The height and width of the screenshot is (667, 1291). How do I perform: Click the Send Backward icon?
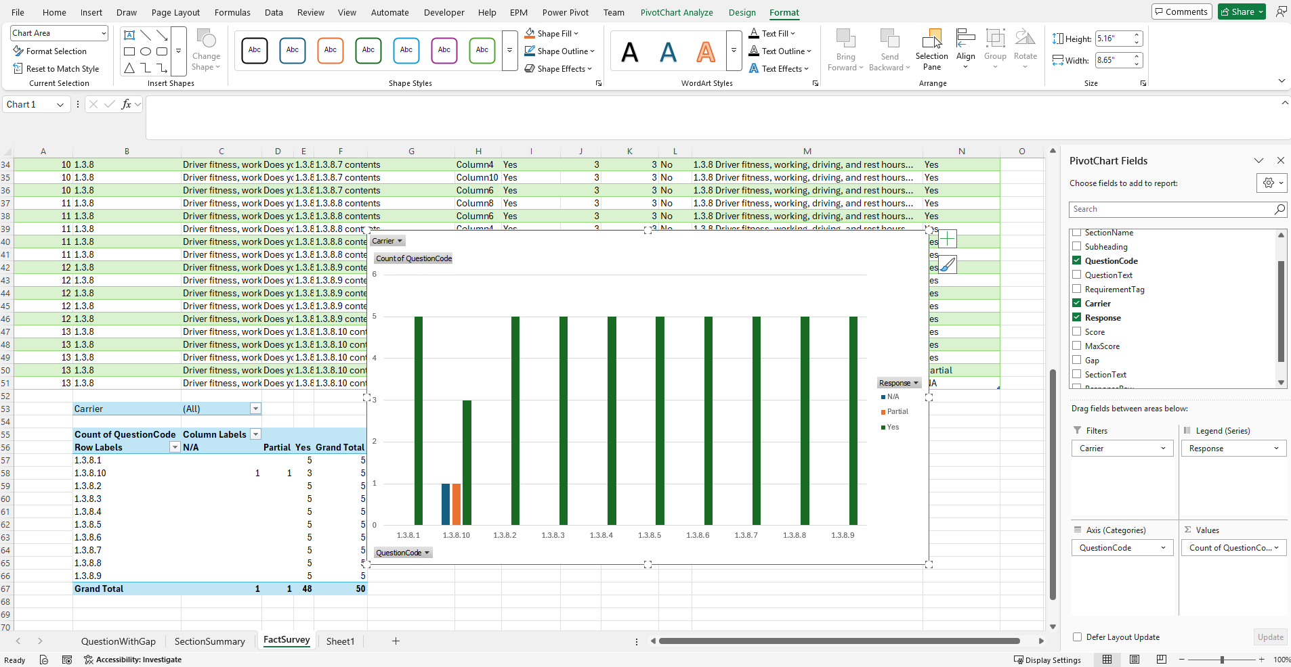point(889,39)
